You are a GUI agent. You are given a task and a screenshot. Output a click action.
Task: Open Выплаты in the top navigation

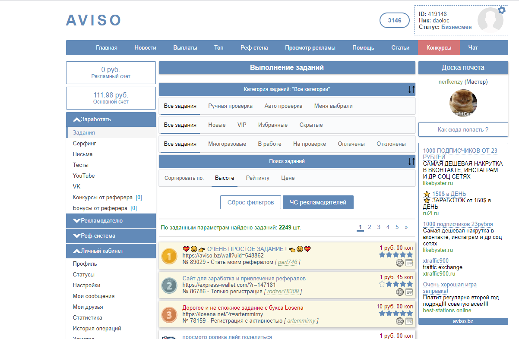click(185, 48)
